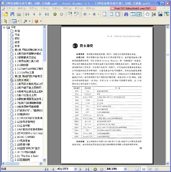Click green previous view button in toolbar

[55, 14]
